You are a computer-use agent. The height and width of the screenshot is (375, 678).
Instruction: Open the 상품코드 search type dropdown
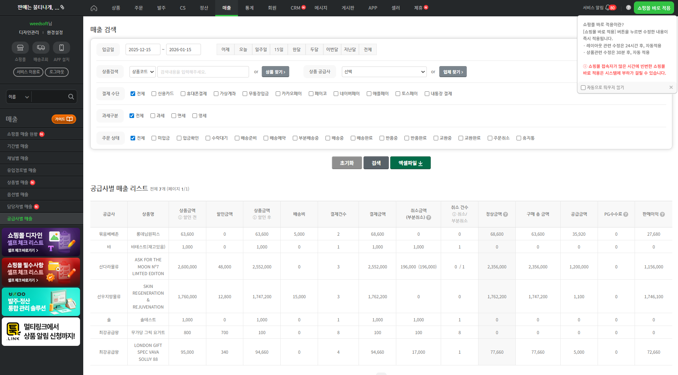[x=143, y=72]
